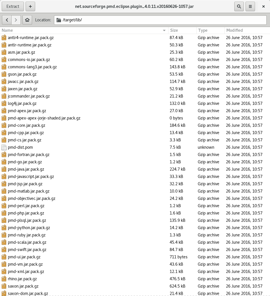Click the archive icon of pmd-xml.jar.pack.gz
The height and width of the screenshot is (296, 270).
[4, 272]
